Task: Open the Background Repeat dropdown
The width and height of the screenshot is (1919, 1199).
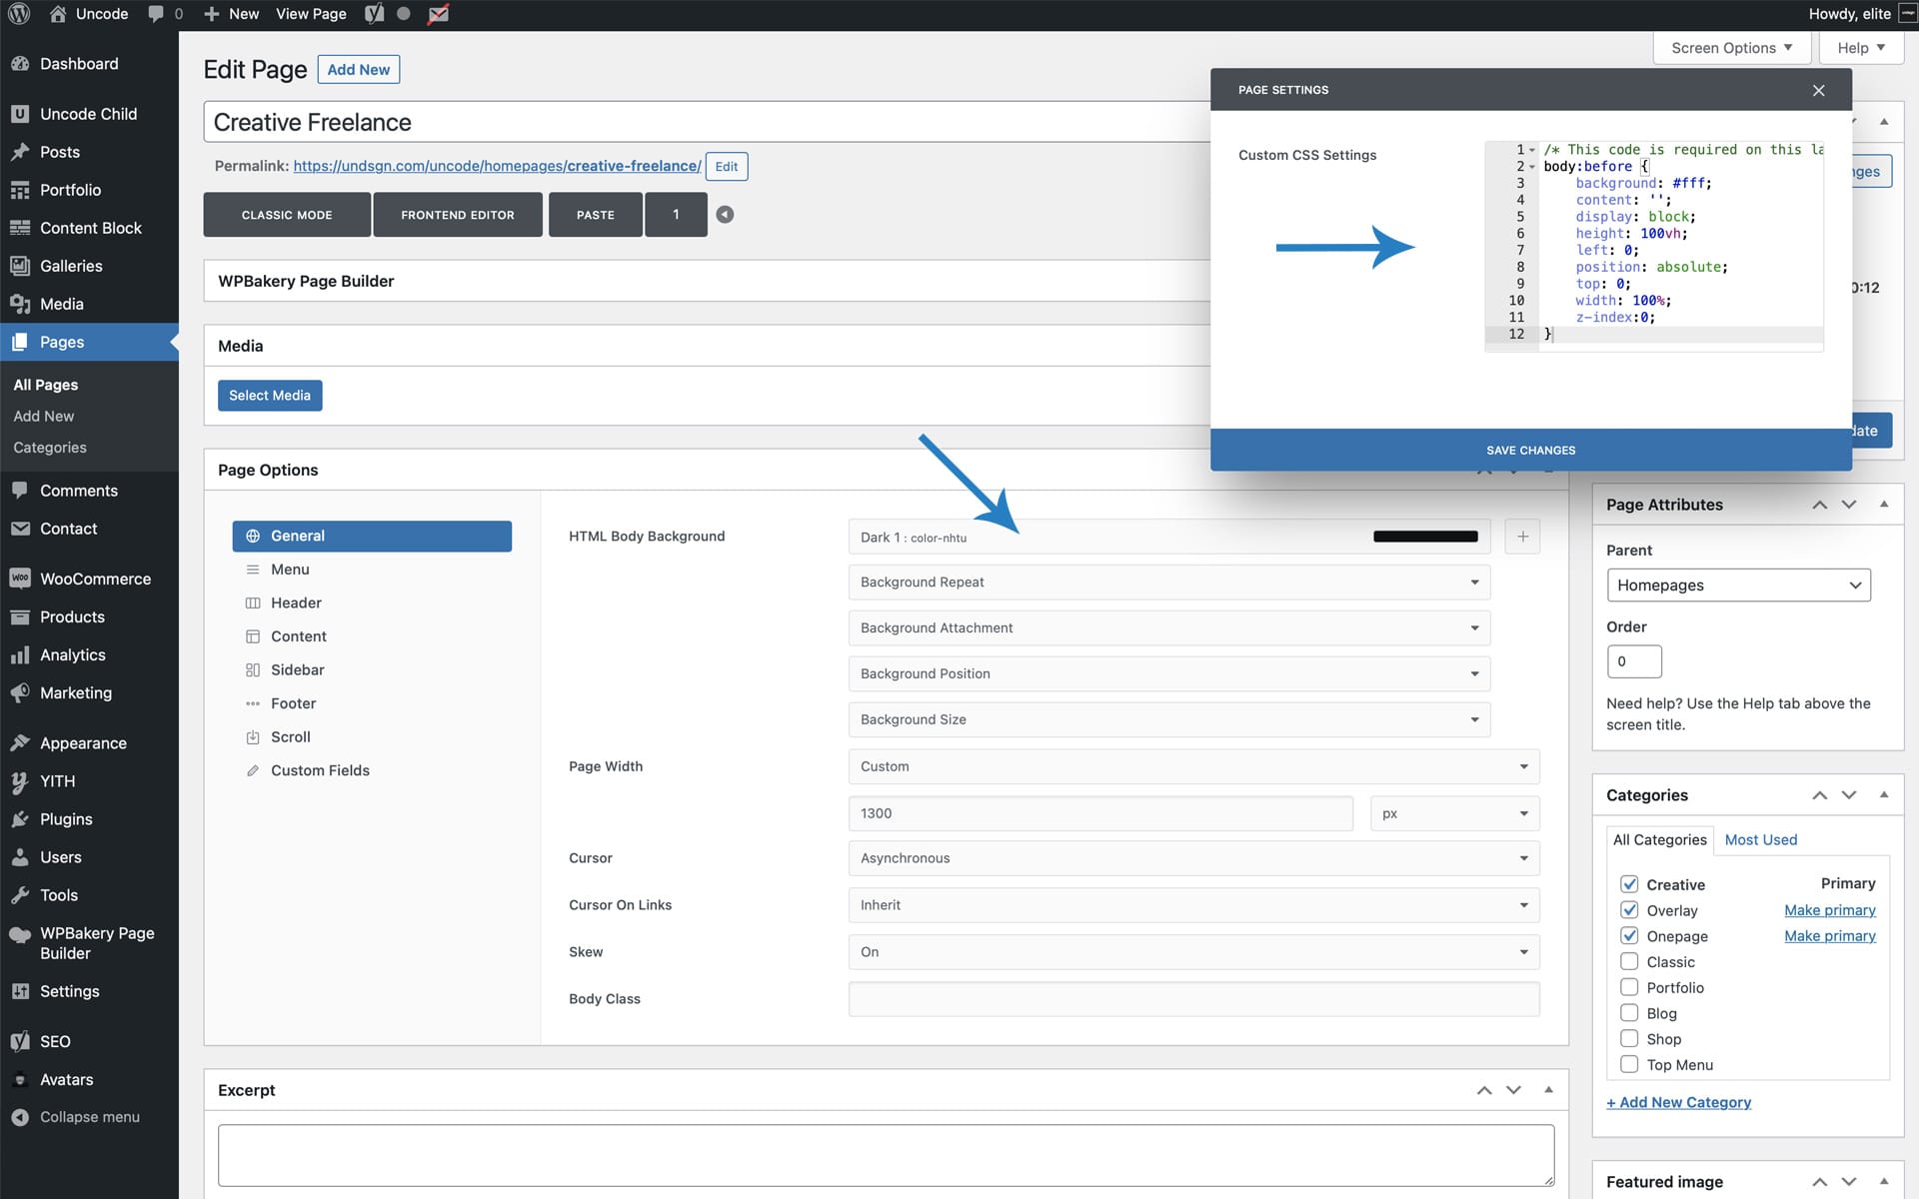Action: [x=1168, y=582]
